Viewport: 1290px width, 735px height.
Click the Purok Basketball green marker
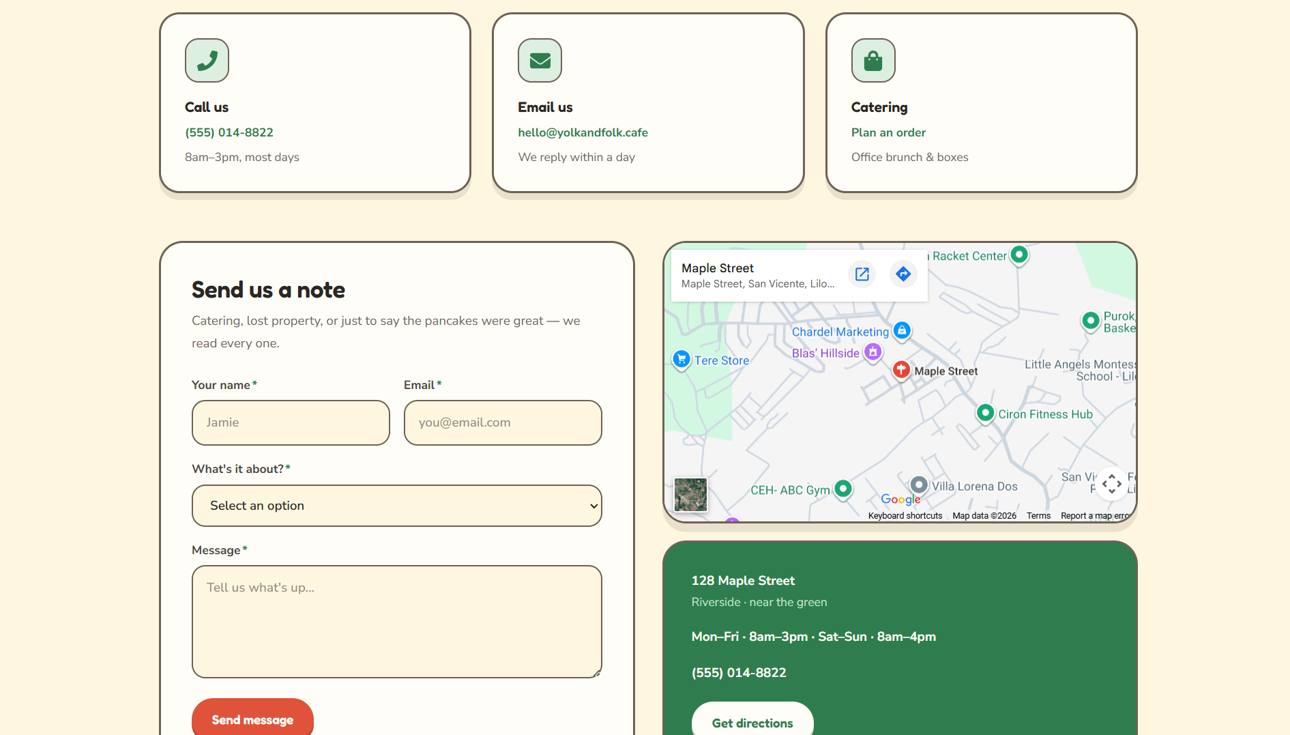(1091, 320)
